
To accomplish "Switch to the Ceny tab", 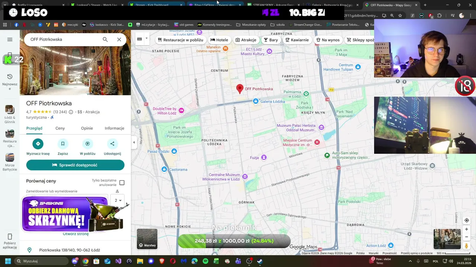I will coord(60,128).
